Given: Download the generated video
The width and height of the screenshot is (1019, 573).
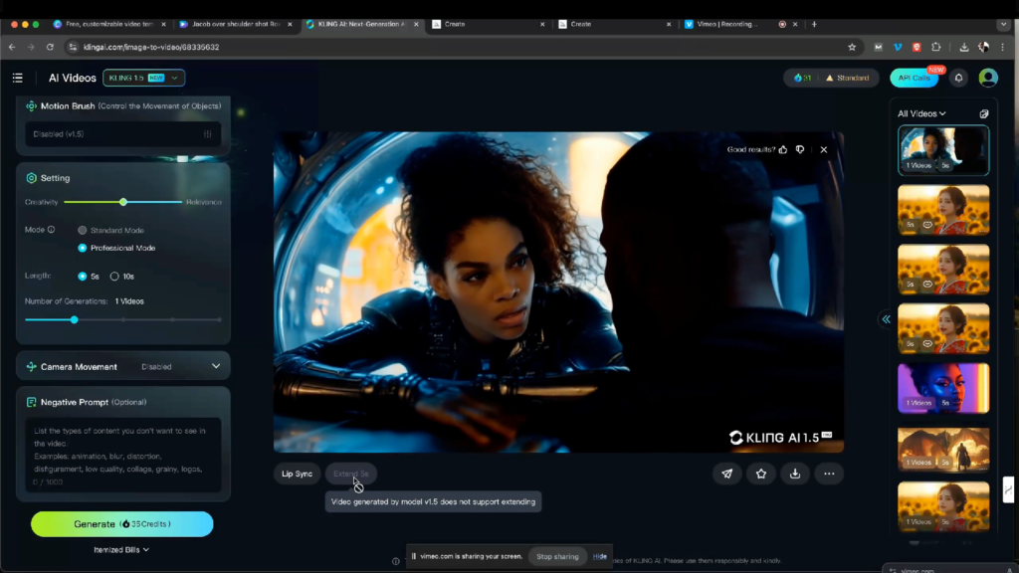Looking at the screenshot, I should 795,474.
